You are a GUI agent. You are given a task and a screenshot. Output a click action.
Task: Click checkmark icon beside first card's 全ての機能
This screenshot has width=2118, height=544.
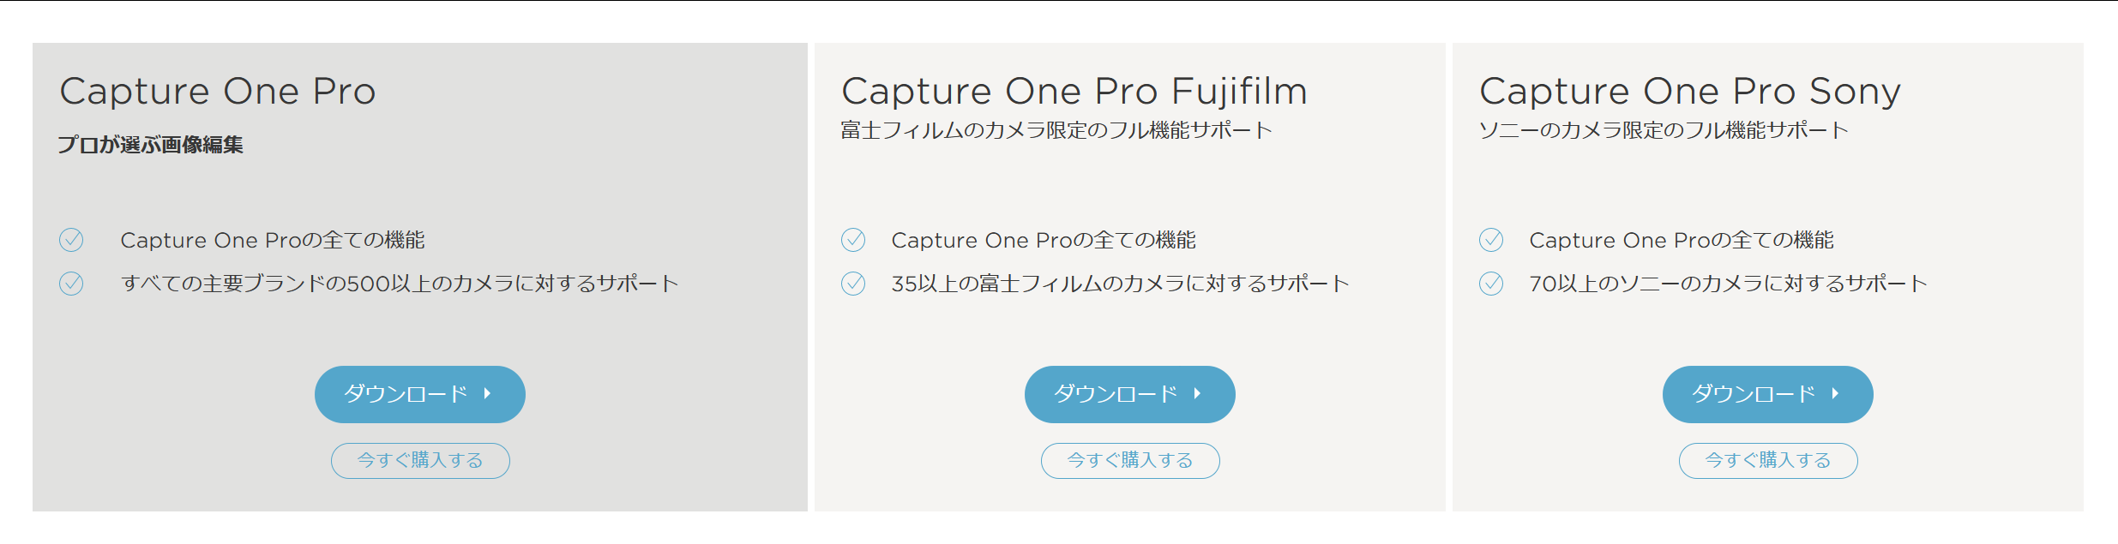point(71,240)
